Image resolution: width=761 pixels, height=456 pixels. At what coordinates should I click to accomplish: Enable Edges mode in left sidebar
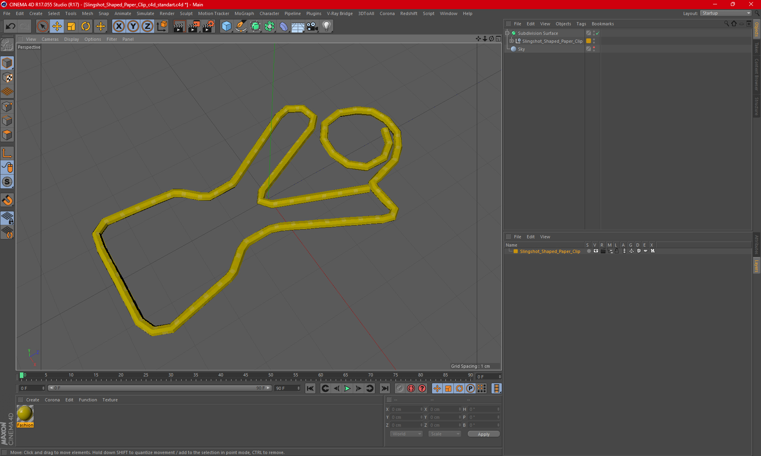7,121
